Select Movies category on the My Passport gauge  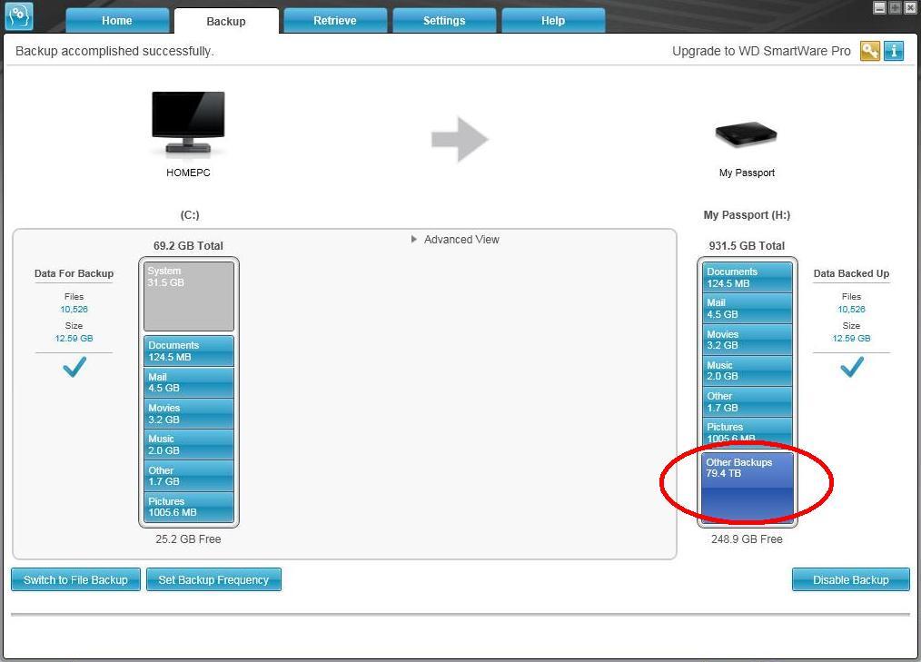coord(748,340)
